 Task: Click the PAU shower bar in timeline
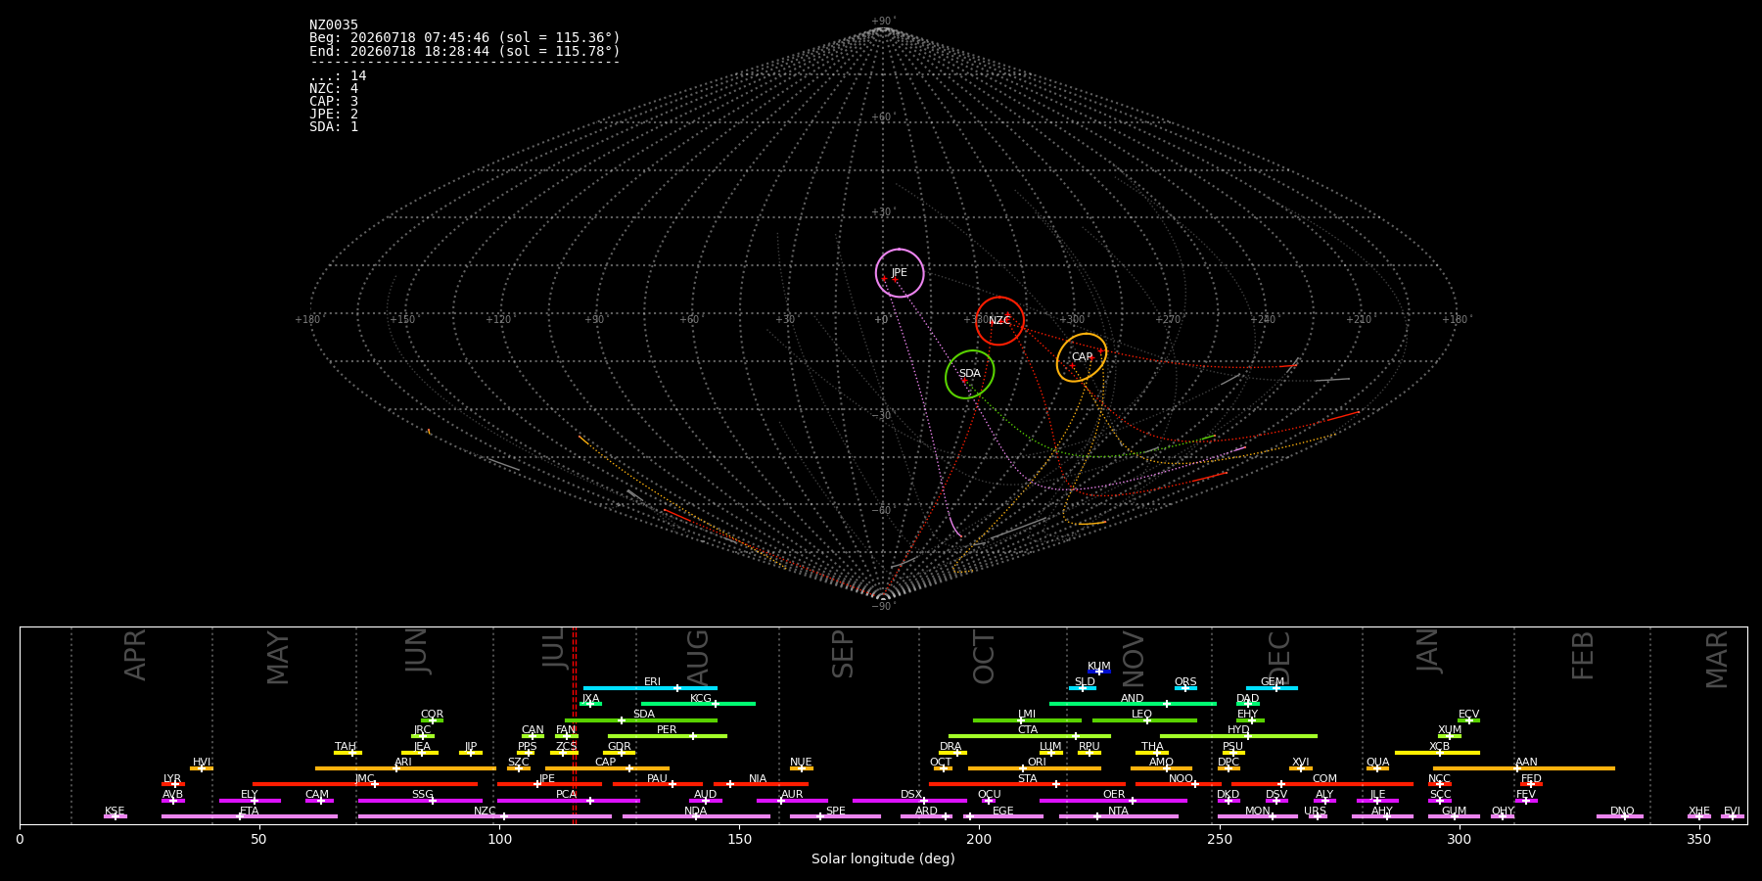point(658,784)
